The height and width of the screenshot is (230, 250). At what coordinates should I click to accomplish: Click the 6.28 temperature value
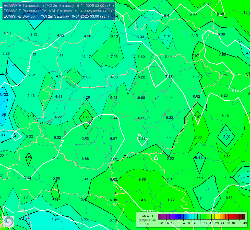coord(142,139)
